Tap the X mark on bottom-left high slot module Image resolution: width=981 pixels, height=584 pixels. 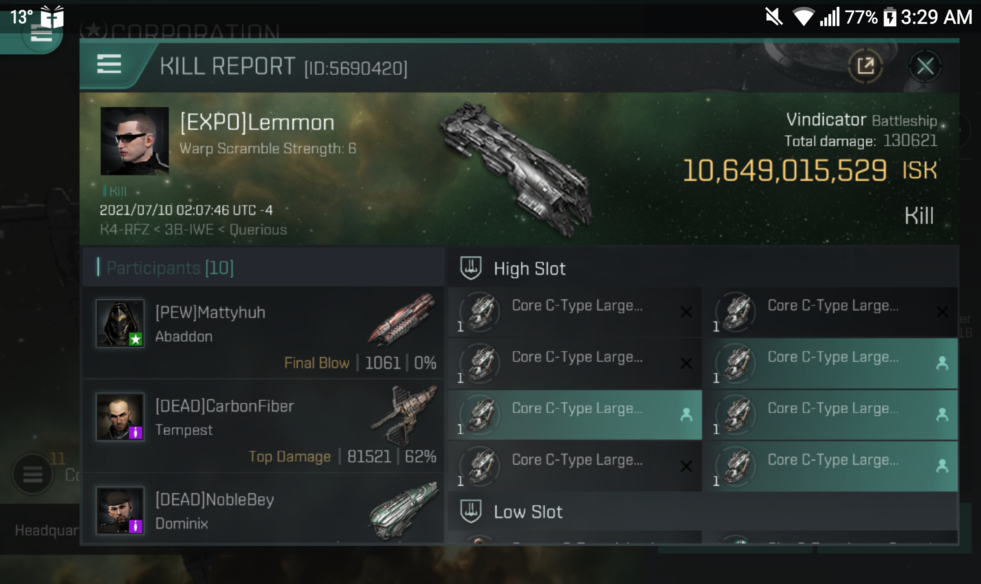pyautogui.click(x=686, y=466)
